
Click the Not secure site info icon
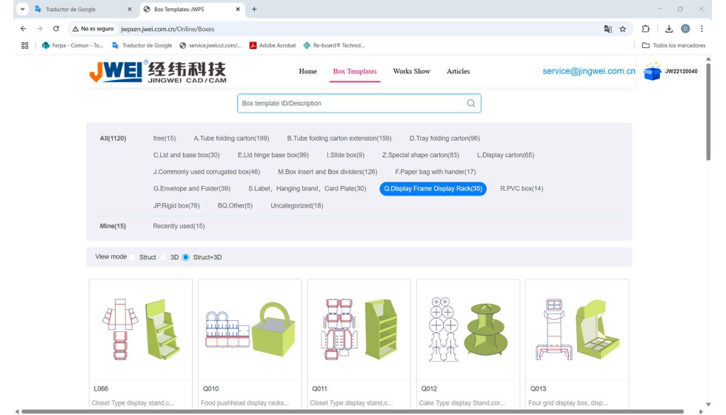(x=93, y=29)
